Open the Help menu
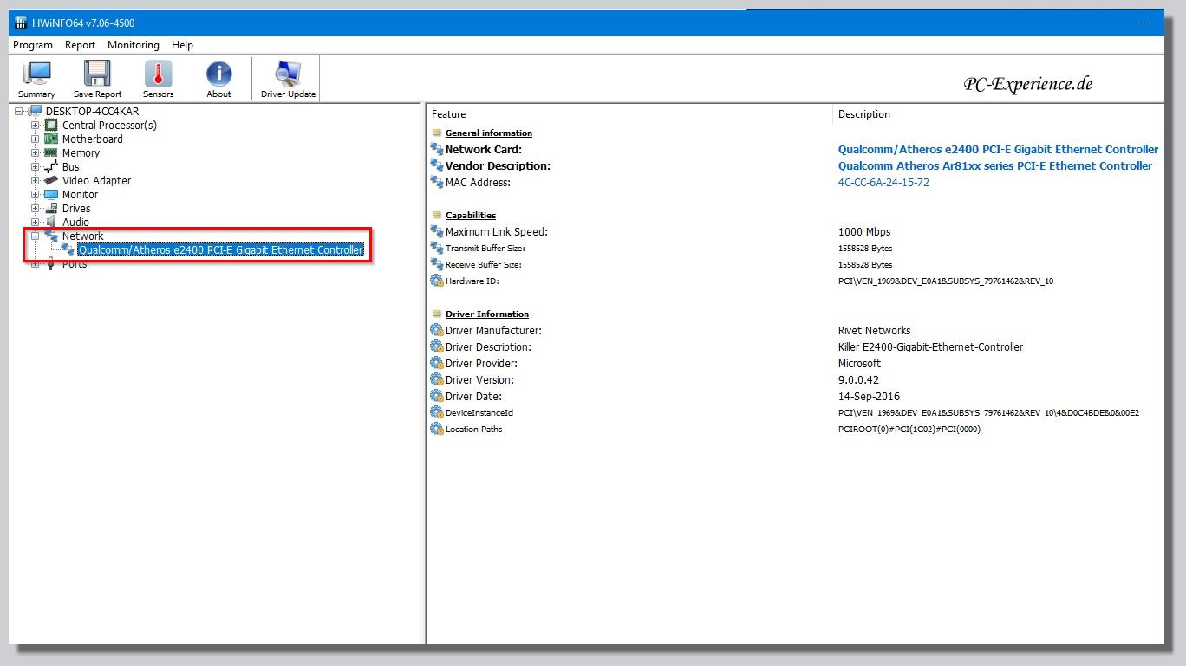Viewport: 1186px width, 666px height. coord(182,45)
